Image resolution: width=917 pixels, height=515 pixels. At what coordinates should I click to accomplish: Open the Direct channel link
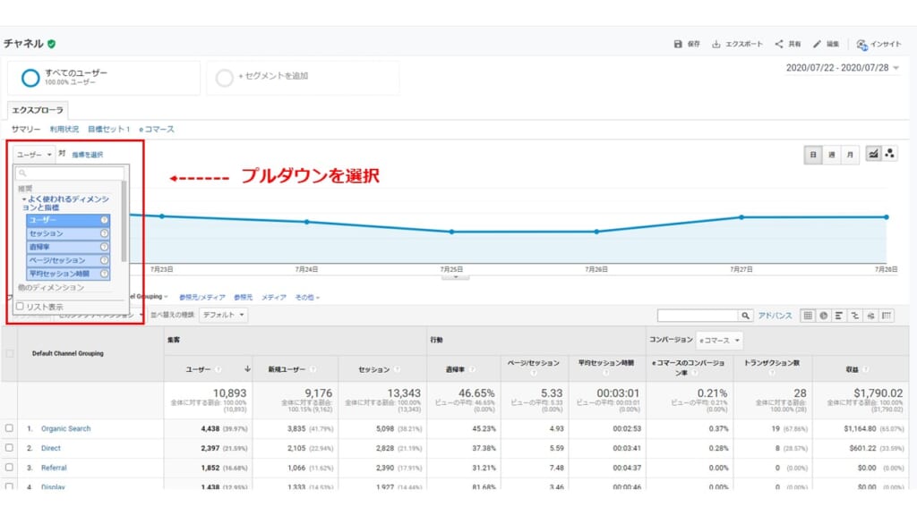(51, 449)
